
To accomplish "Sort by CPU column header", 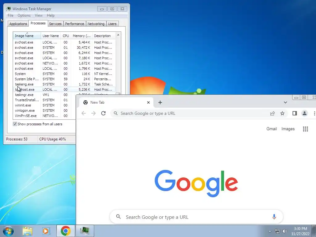I will pos(66,36).
